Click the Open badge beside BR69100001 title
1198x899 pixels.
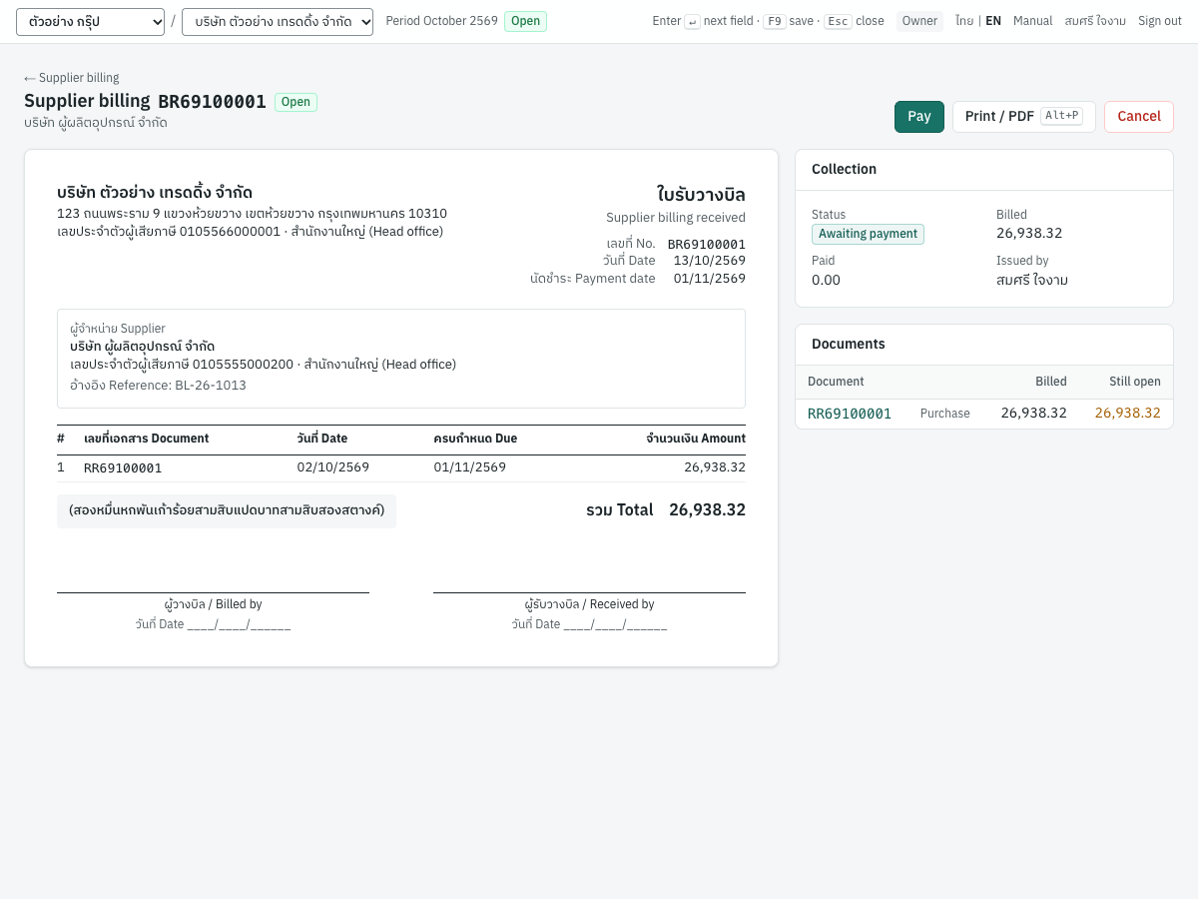pos(296,102)
